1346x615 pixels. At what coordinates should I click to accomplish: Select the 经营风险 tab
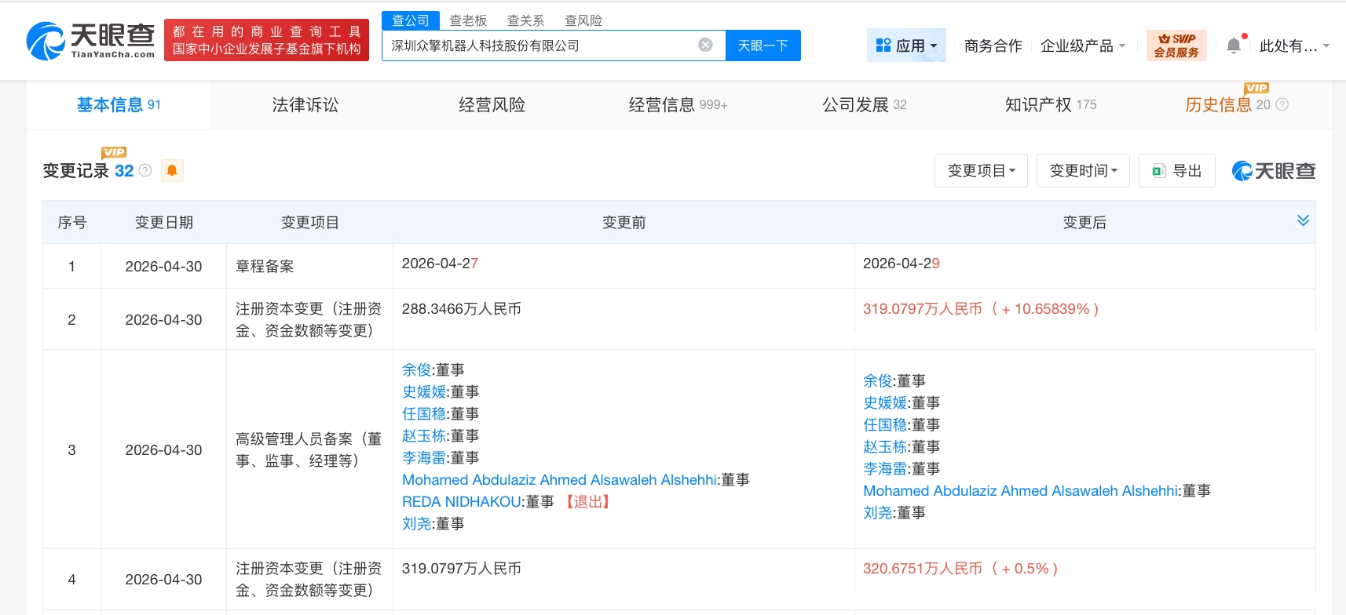tap(492, 104)
